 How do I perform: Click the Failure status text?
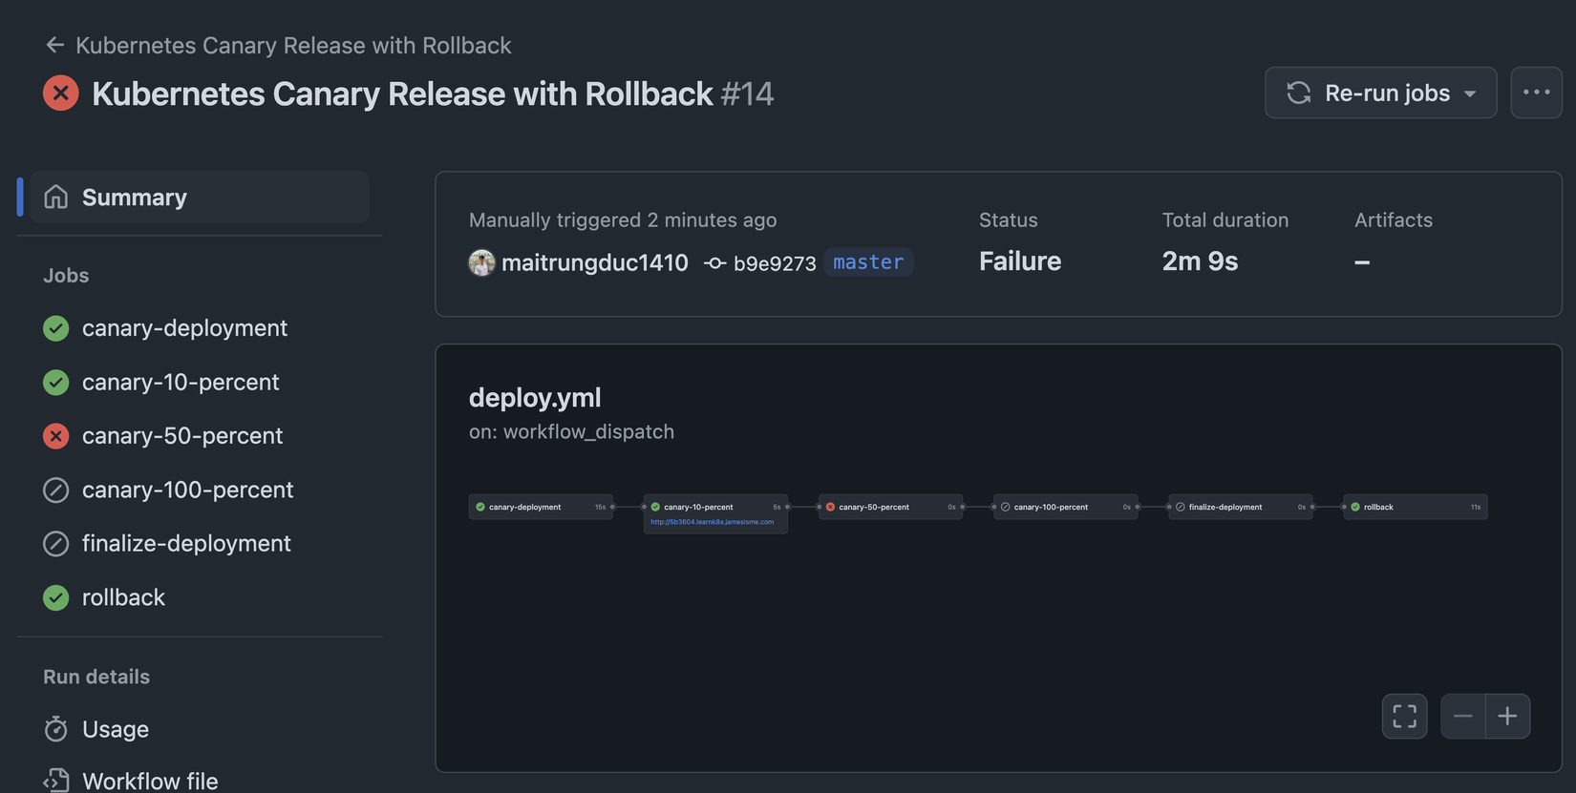pyautogui.click(x=1020, y=261)
